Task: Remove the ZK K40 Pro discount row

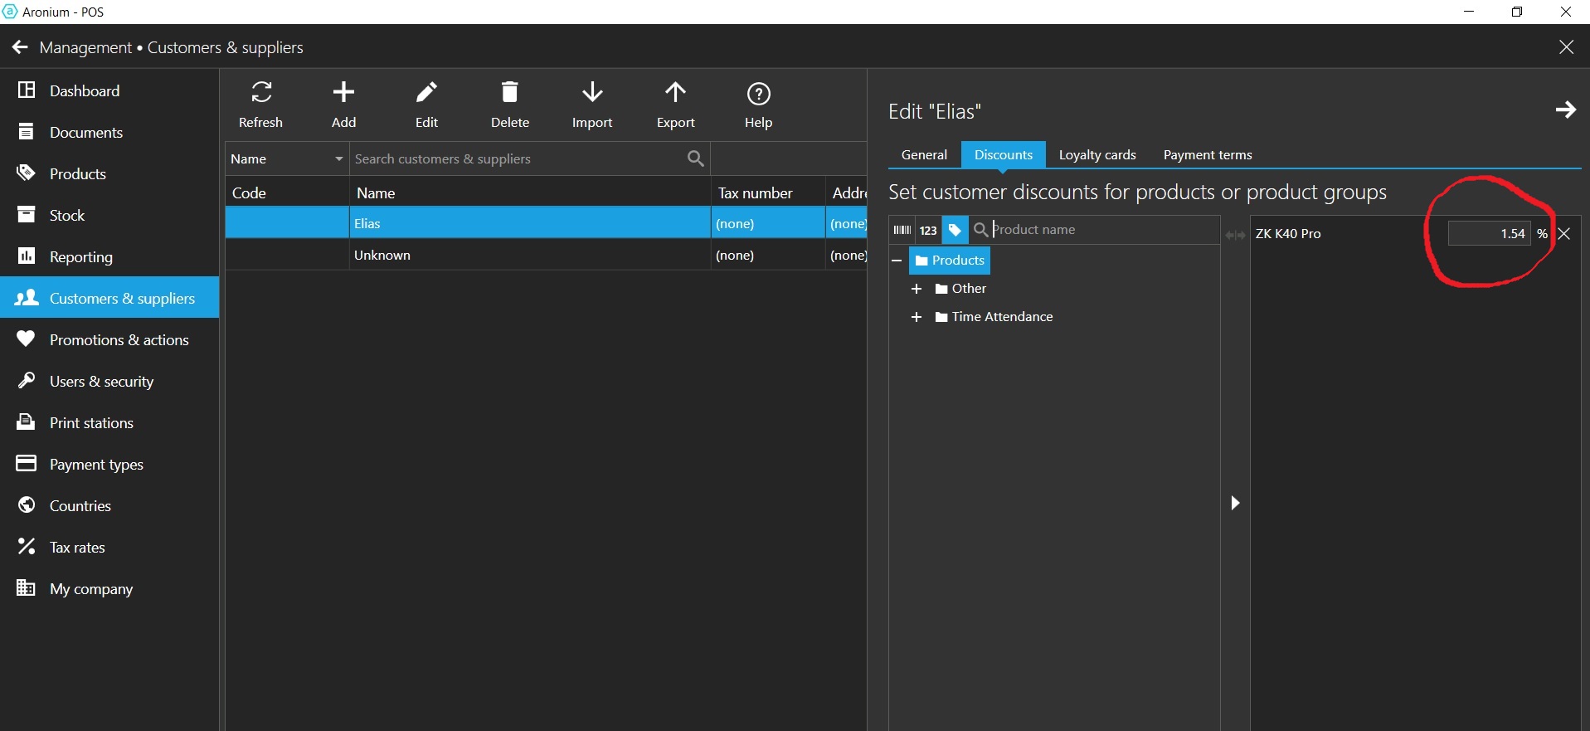Action: pos(1564,234)
